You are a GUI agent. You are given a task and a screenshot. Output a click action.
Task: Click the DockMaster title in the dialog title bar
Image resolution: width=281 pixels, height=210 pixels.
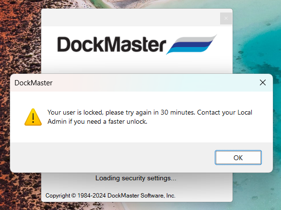[34, 83]
